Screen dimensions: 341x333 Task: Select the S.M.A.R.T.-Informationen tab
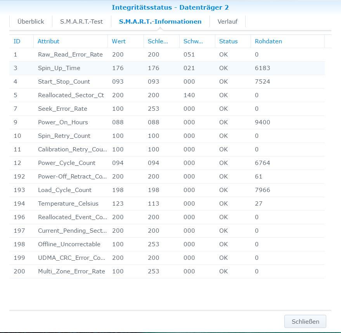[x=160, y=22]
